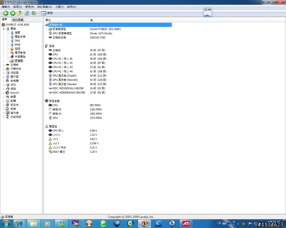Open the File menu (F)
Image resolution: width=286 pixels, height=228 pixels.
pos(6,7)
